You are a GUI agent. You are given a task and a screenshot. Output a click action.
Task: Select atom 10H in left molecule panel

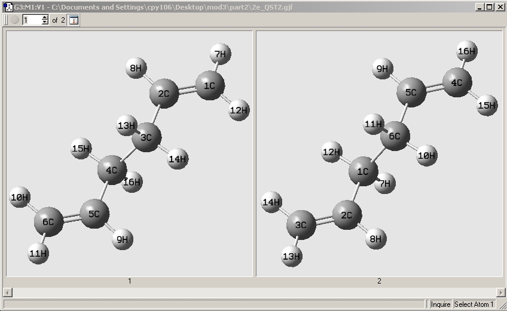20,196
